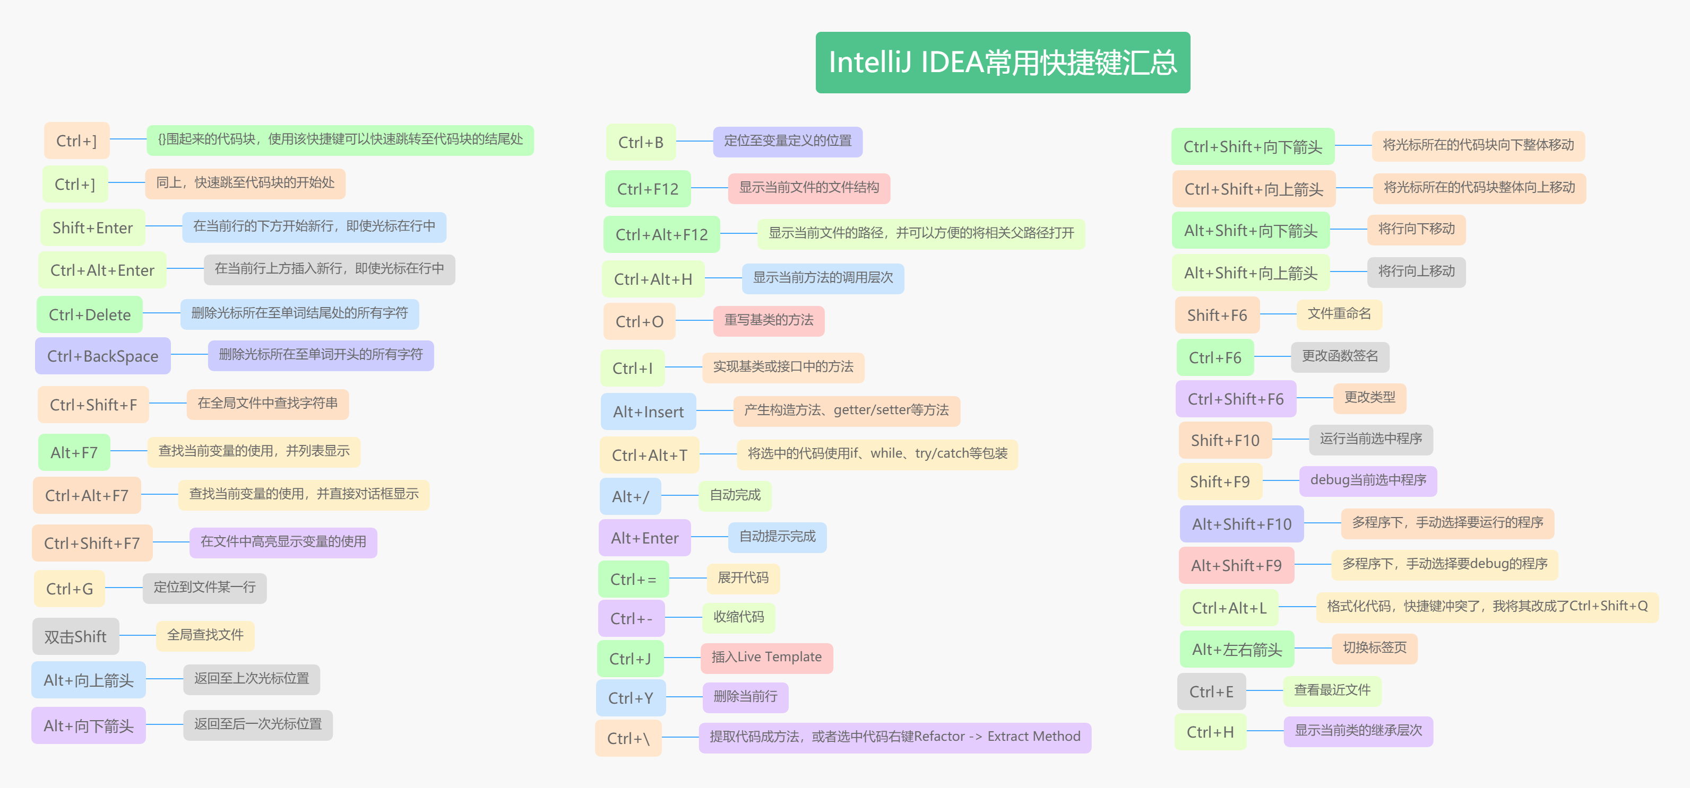1690x788 pixels.
Task: Select the Ctrl+Shift+F6 node
Action: [x=1235, y=399]
